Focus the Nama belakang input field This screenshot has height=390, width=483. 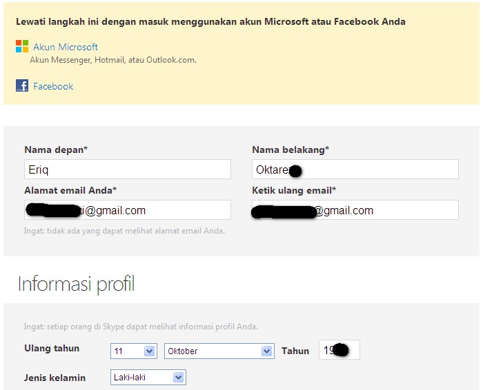[x=355, y=170]
